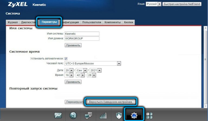Screen dimensions: 208x121
Task: Toggle the 'Установить автоматически' checkbox
Action: (x=66, y=58)
